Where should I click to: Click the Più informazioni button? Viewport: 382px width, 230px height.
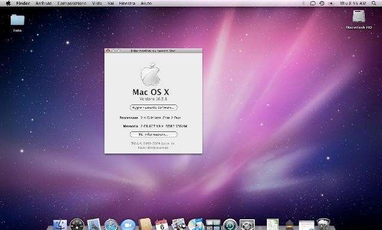(x=153, y=134)
